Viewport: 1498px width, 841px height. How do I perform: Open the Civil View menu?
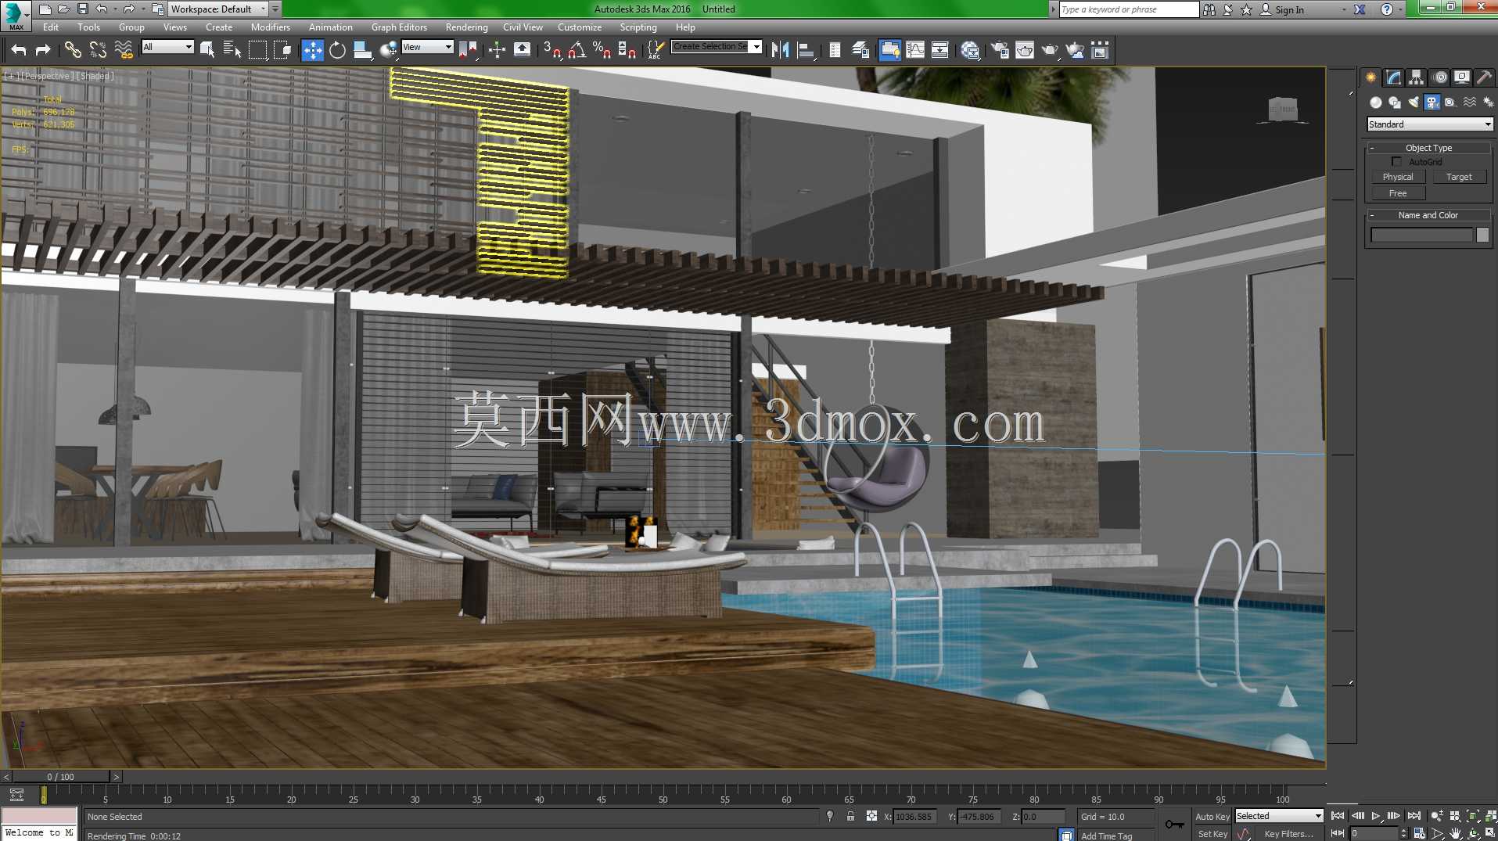[x=523, y=27]
